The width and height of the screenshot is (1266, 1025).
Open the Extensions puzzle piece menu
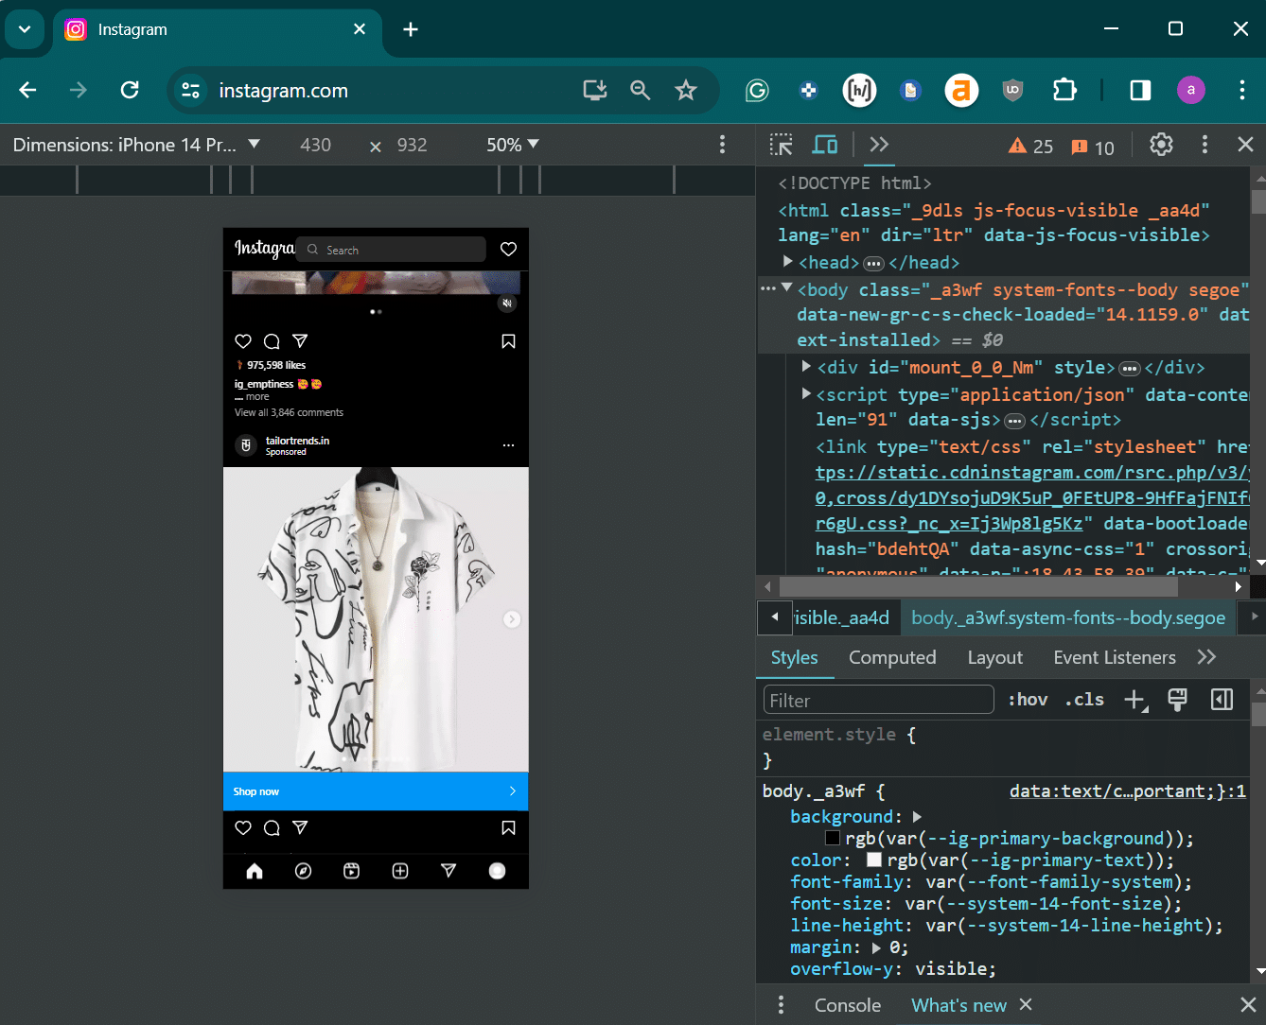point(1064,91)
